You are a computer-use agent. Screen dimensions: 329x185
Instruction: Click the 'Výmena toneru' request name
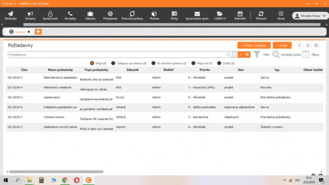(54, 117)
